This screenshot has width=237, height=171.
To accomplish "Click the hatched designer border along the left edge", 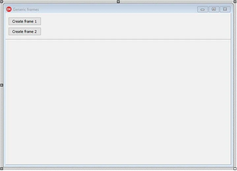I will 2,45.
